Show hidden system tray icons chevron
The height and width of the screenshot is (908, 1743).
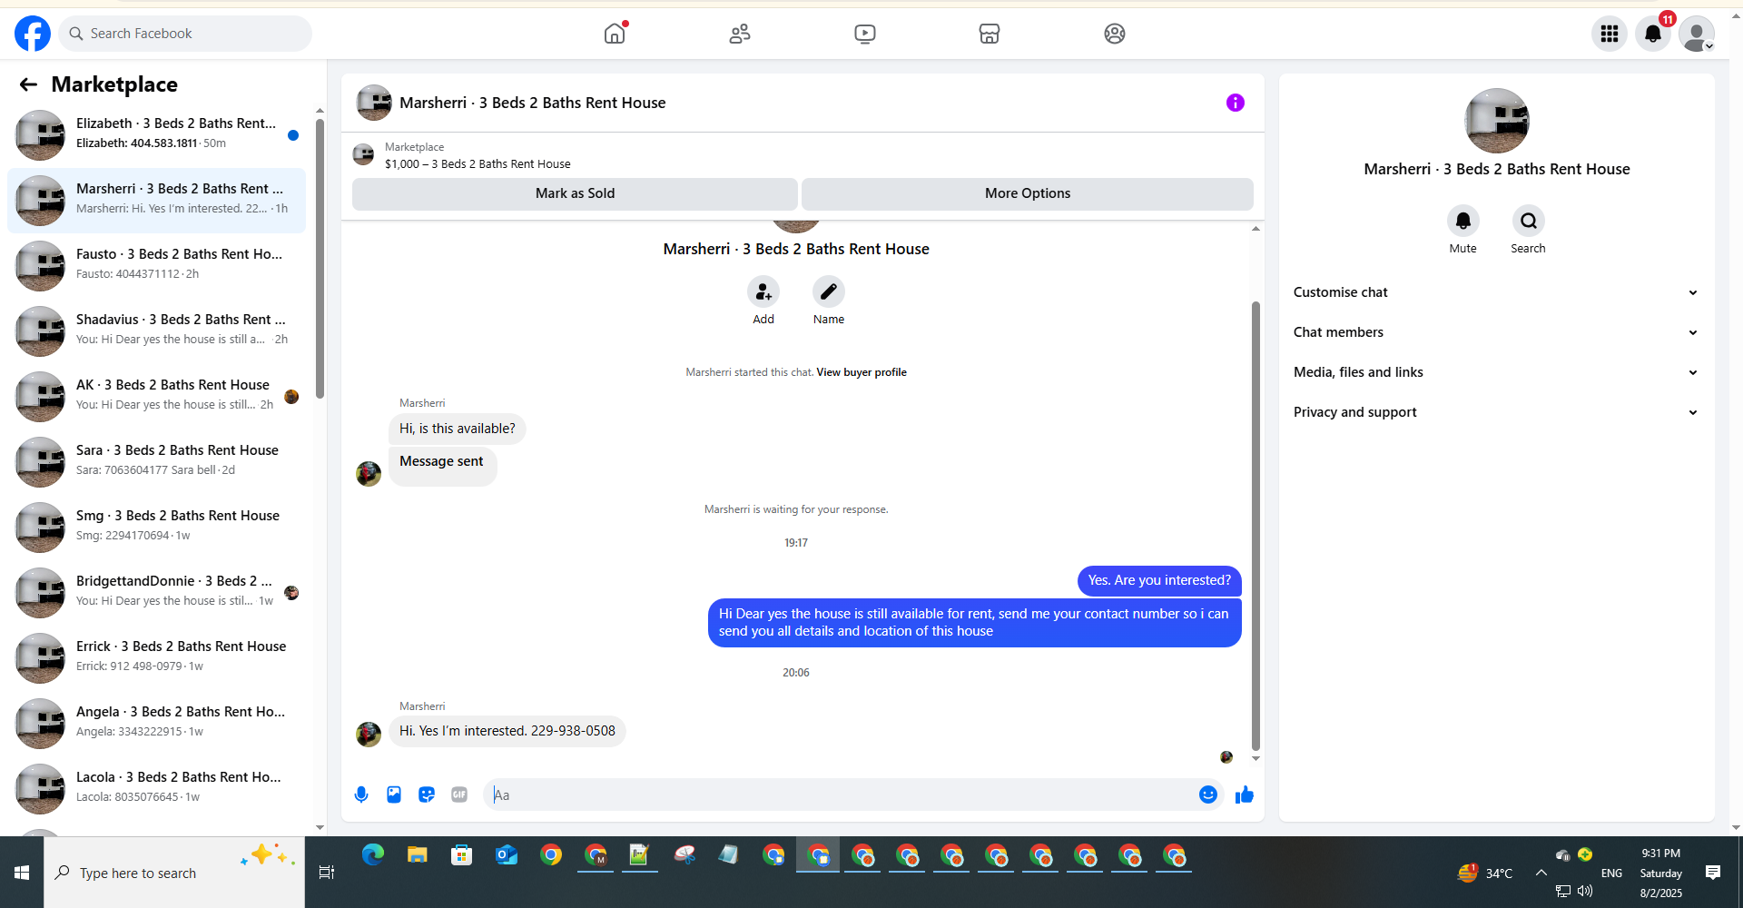[1541, 873]
